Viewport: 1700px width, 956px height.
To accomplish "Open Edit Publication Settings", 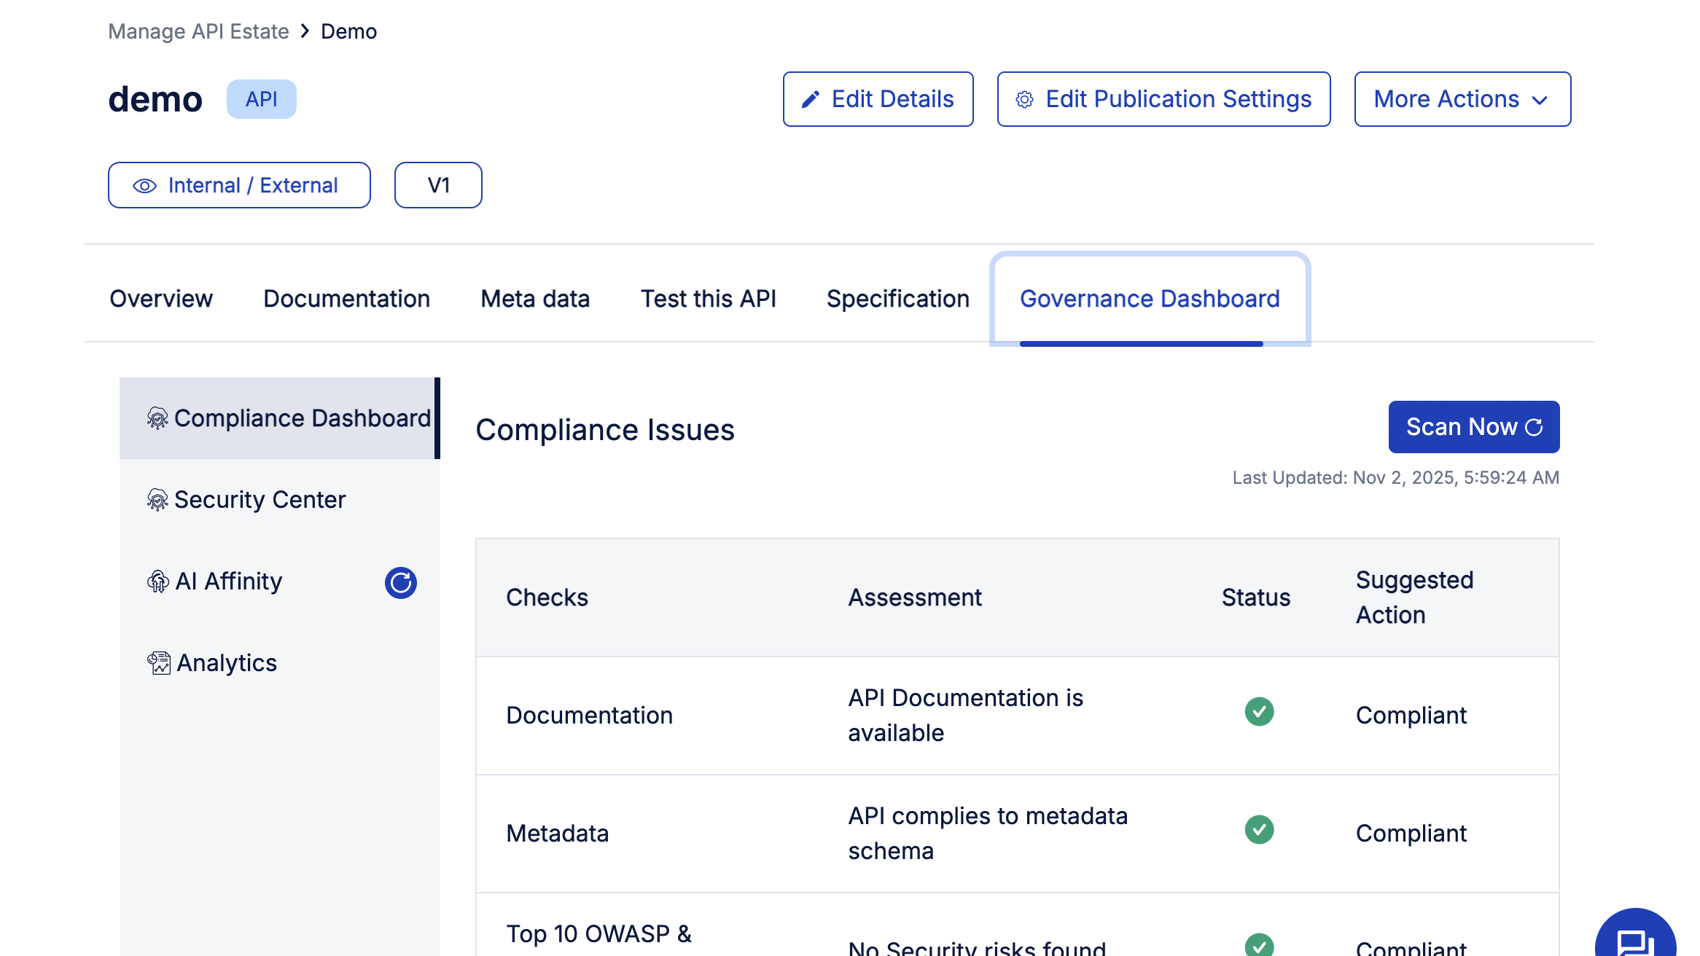I will [x=1163, y=99].
